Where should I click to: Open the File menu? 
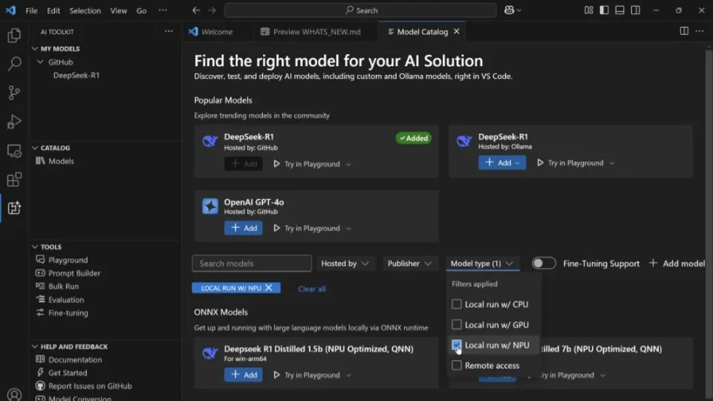click(31, 10)
